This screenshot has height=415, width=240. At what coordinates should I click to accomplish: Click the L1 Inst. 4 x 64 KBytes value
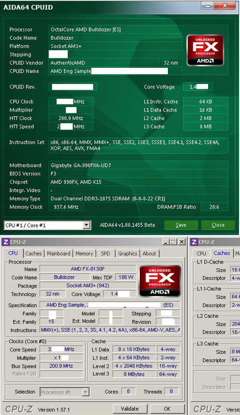click(134, 358)
